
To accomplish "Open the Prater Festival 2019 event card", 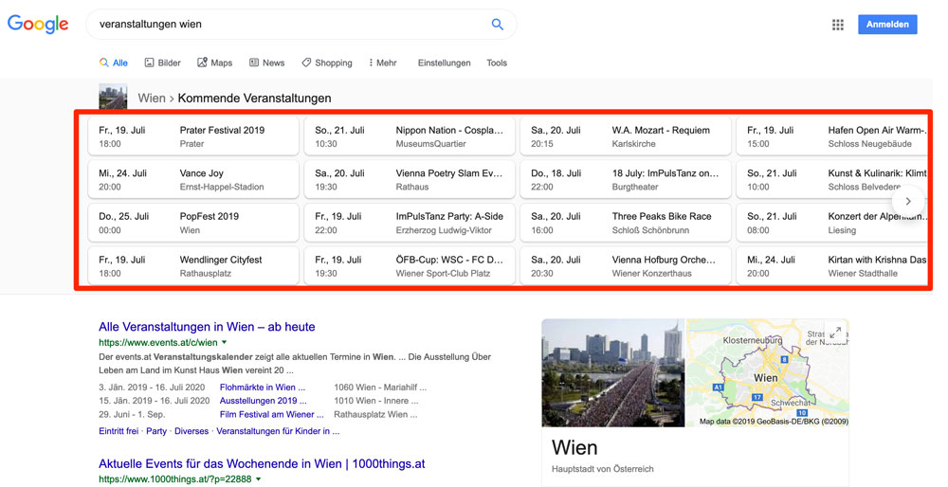I will coord(193,136).
